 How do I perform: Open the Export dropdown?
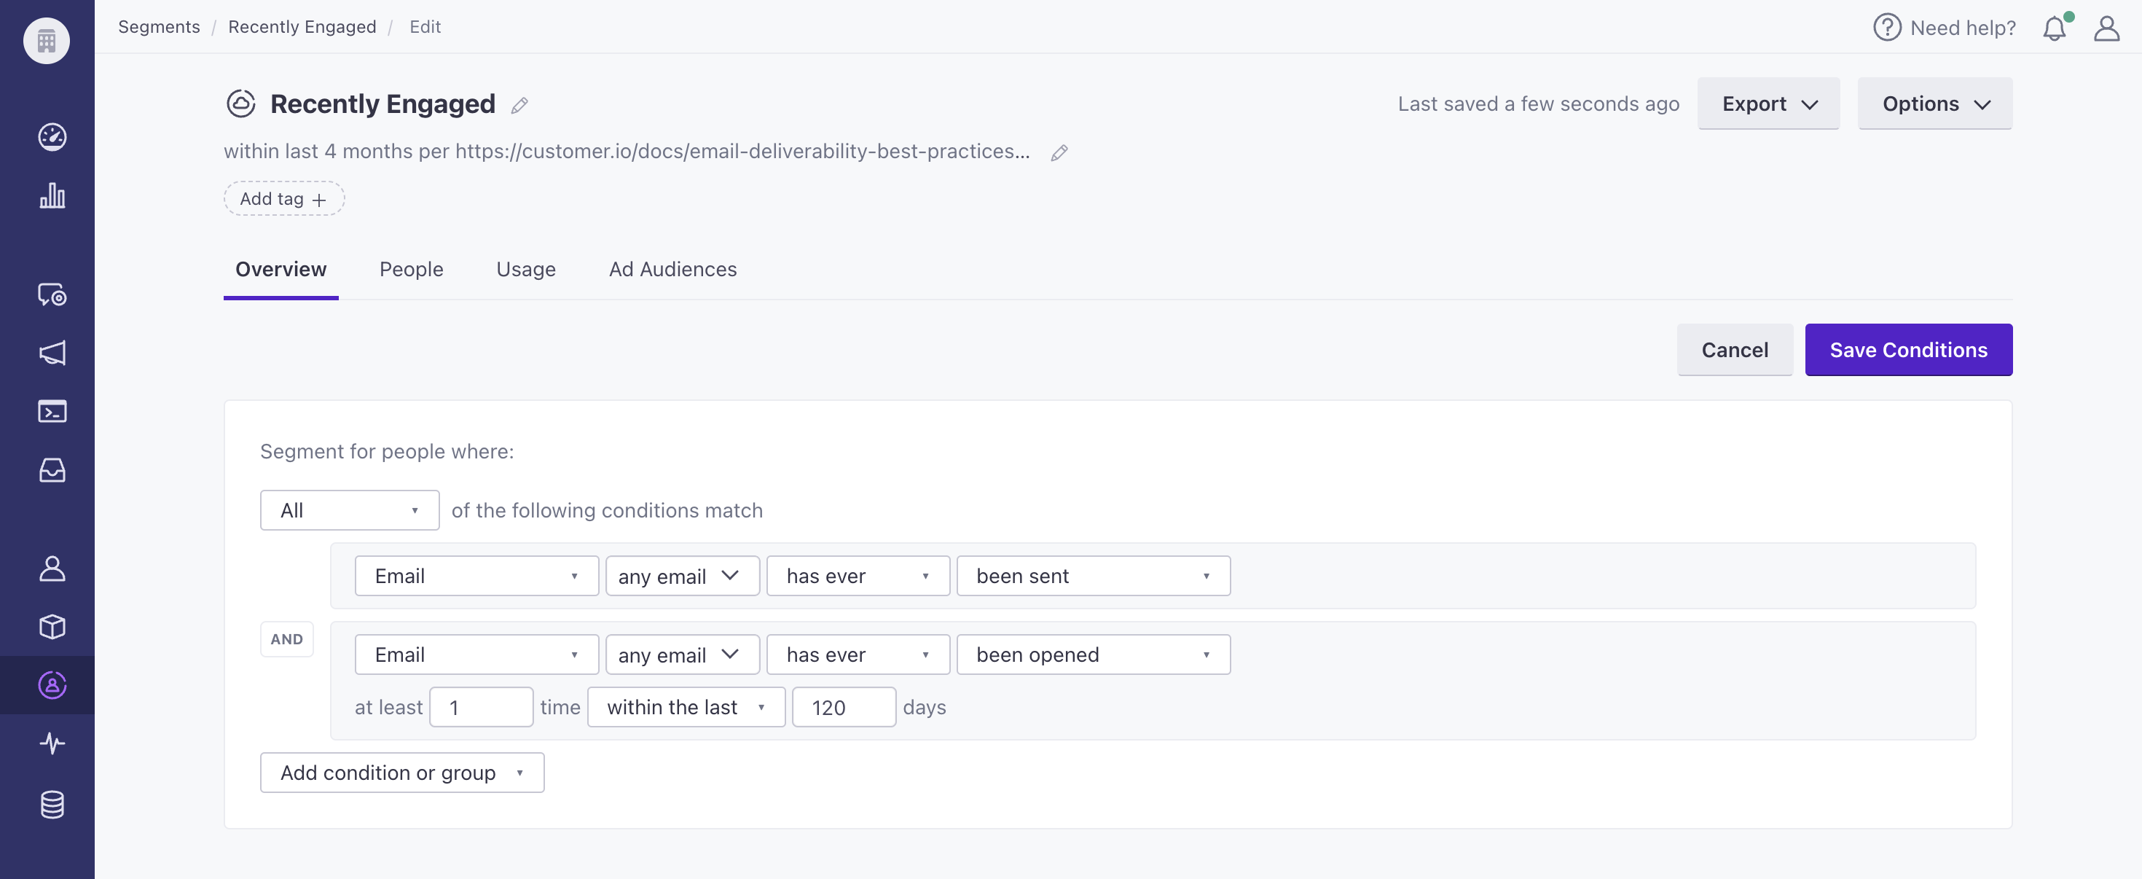(1768, 104)
